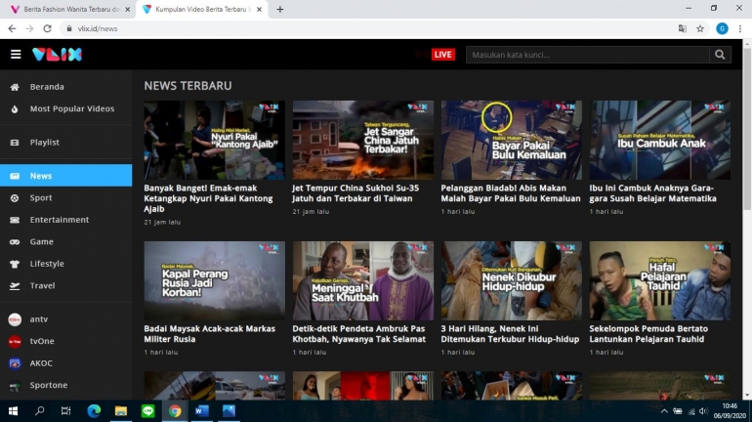Click the magnifier search button

720,55
